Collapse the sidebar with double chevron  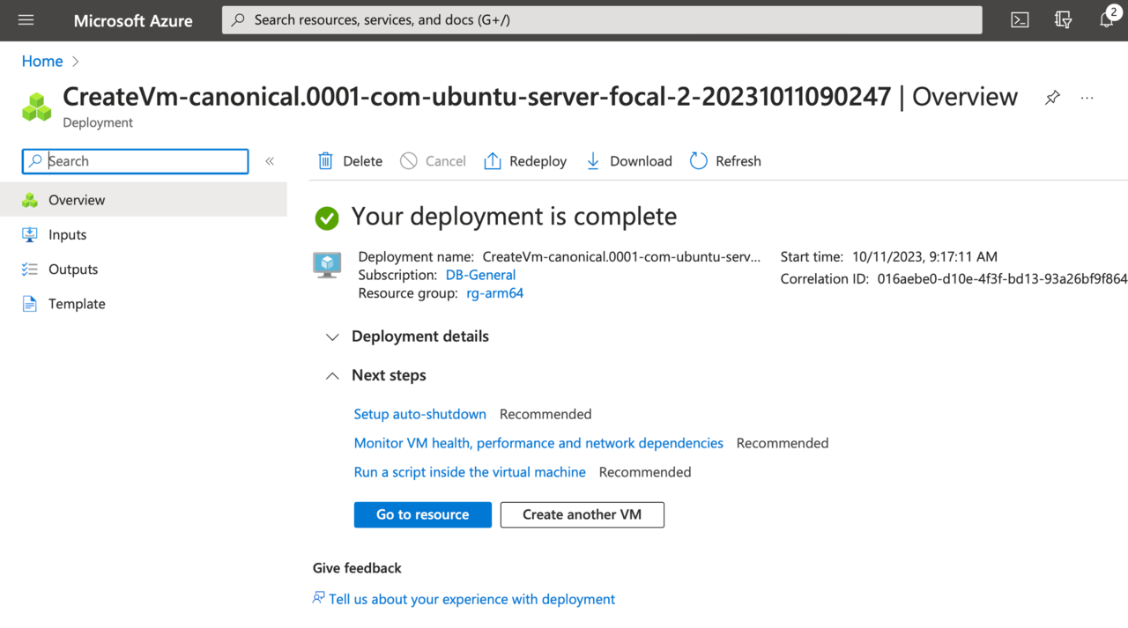pos(270,161)
